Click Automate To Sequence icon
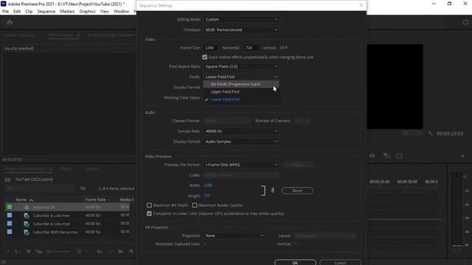This screenshot has height=265, width=472. click(x=100, y=252)
